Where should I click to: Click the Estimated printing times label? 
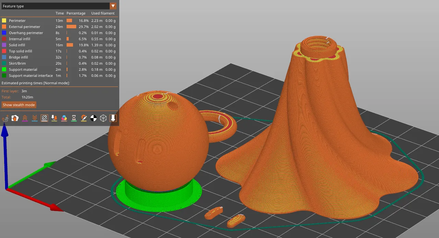[36, 83]
